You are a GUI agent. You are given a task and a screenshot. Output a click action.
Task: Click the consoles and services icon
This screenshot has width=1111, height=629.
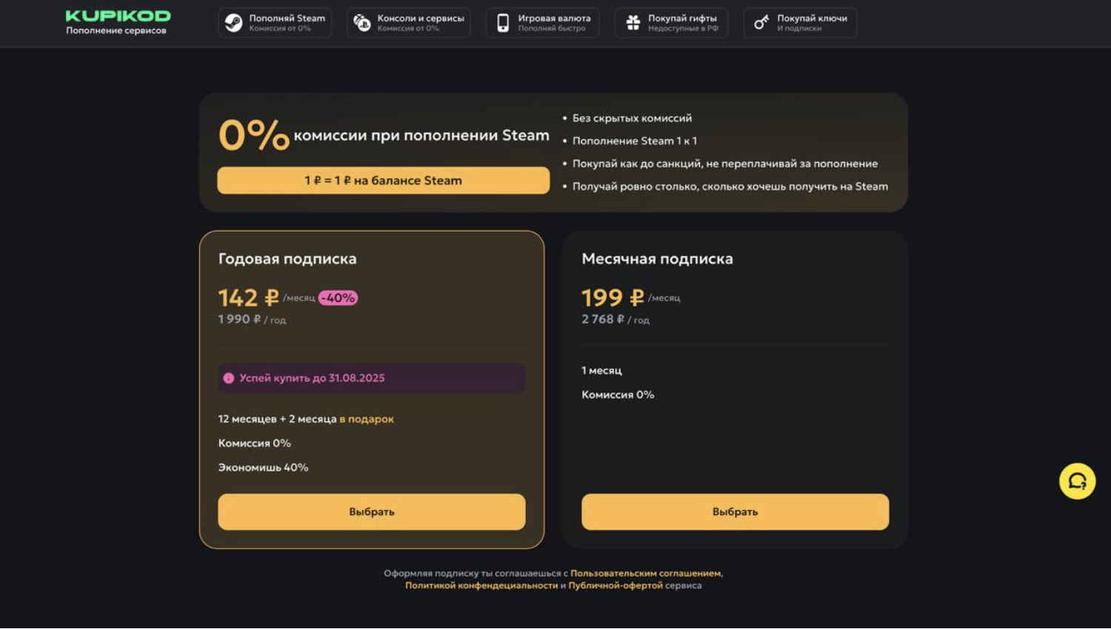pyautogui.click(x=362, y=23)
